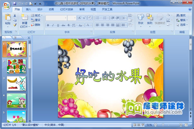Open PowerPoint Help question icon

[190, 9]
